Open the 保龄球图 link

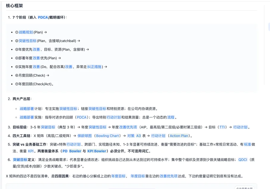[x=85, y=136]
